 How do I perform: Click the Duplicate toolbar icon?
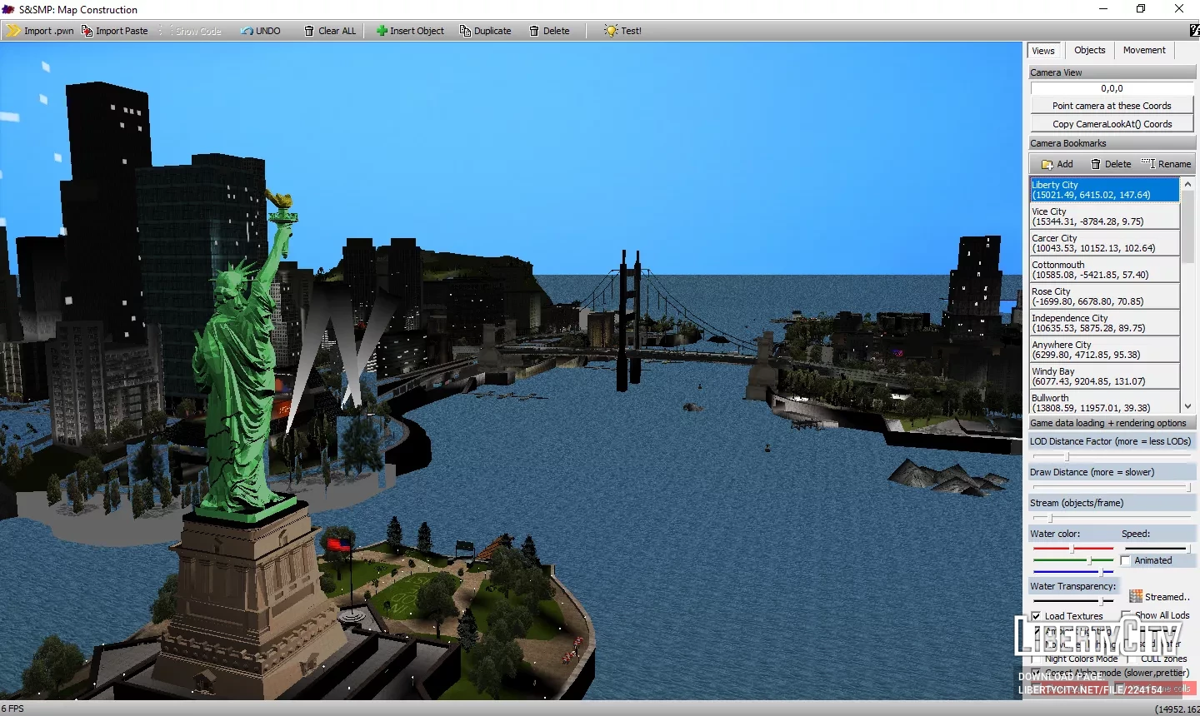[465, 31]
